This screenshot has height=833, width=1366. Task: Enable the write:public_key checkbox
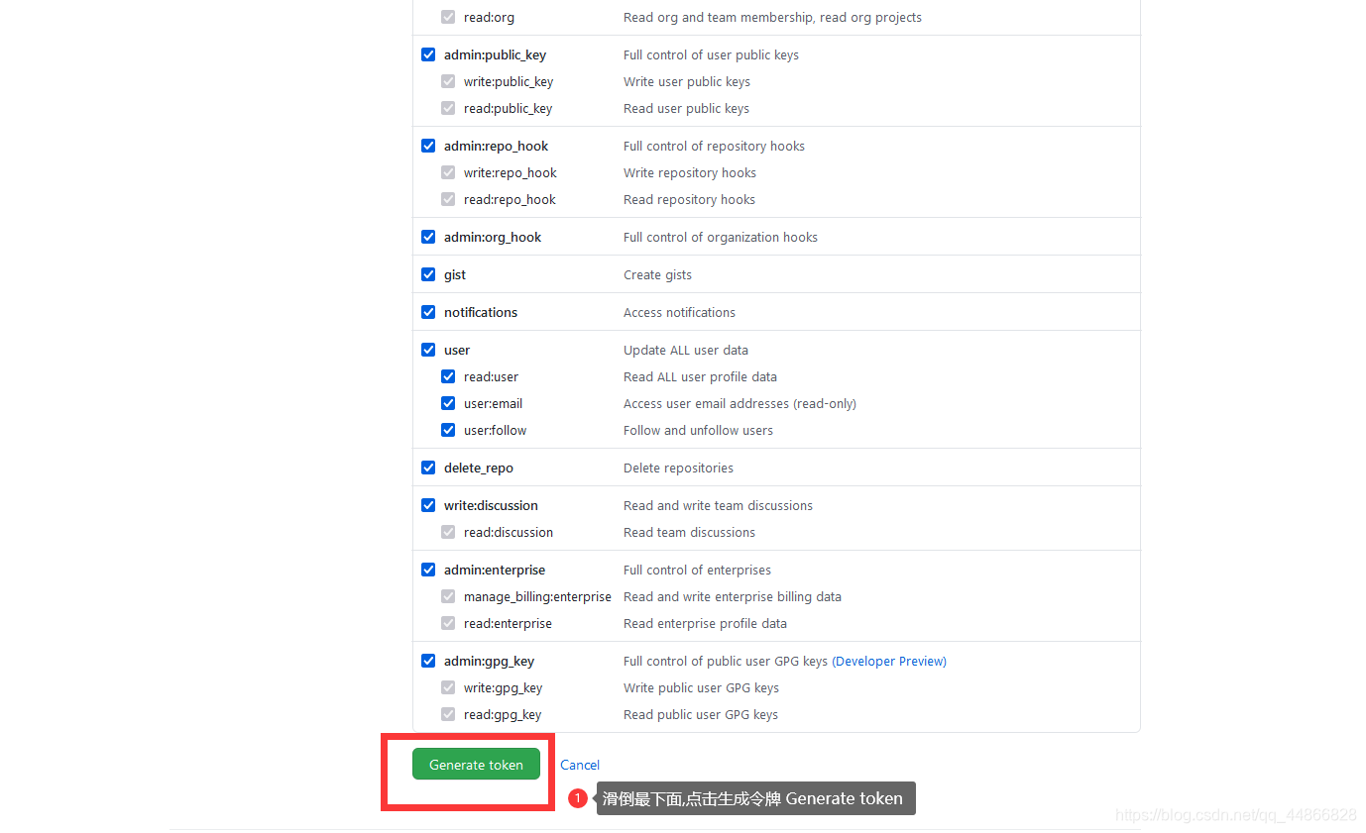click(448, 81)
